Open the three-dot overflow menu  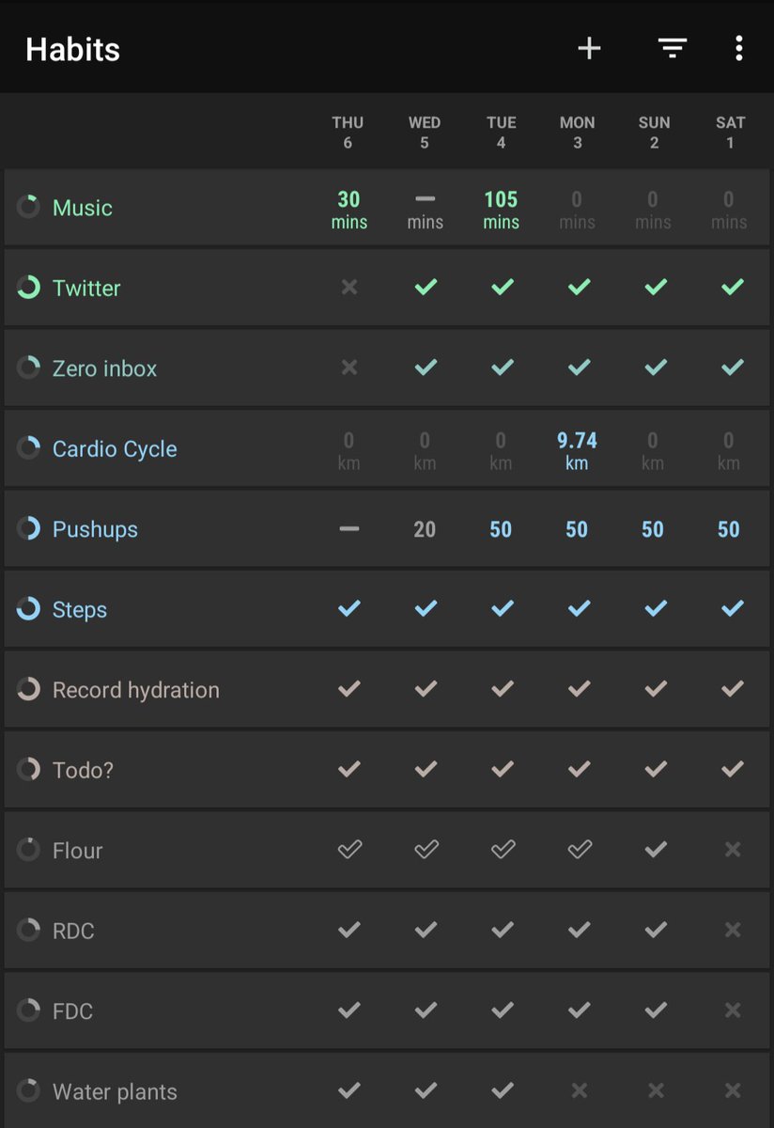739,48
